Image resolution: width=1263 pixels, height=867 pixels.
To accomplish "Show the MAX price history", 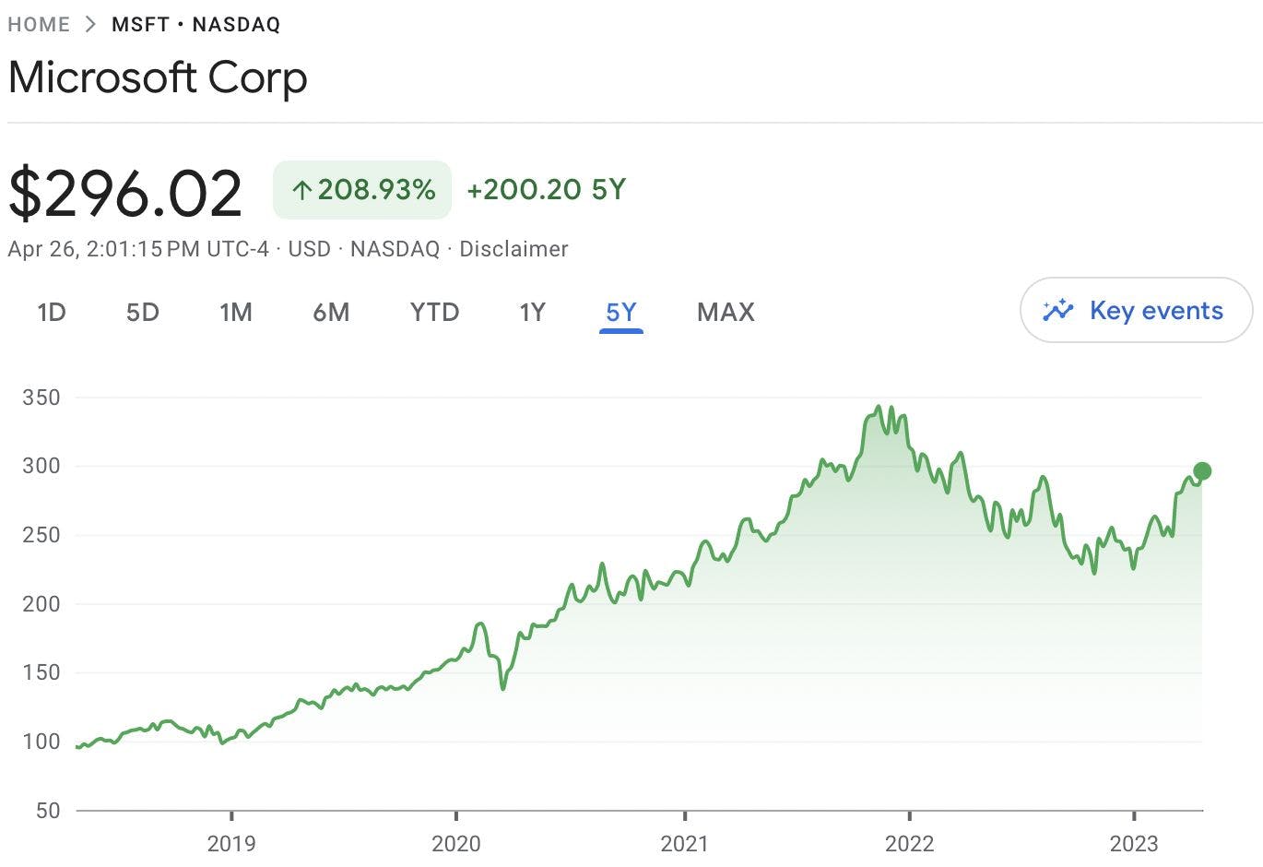I will click(x=726, y=313).
